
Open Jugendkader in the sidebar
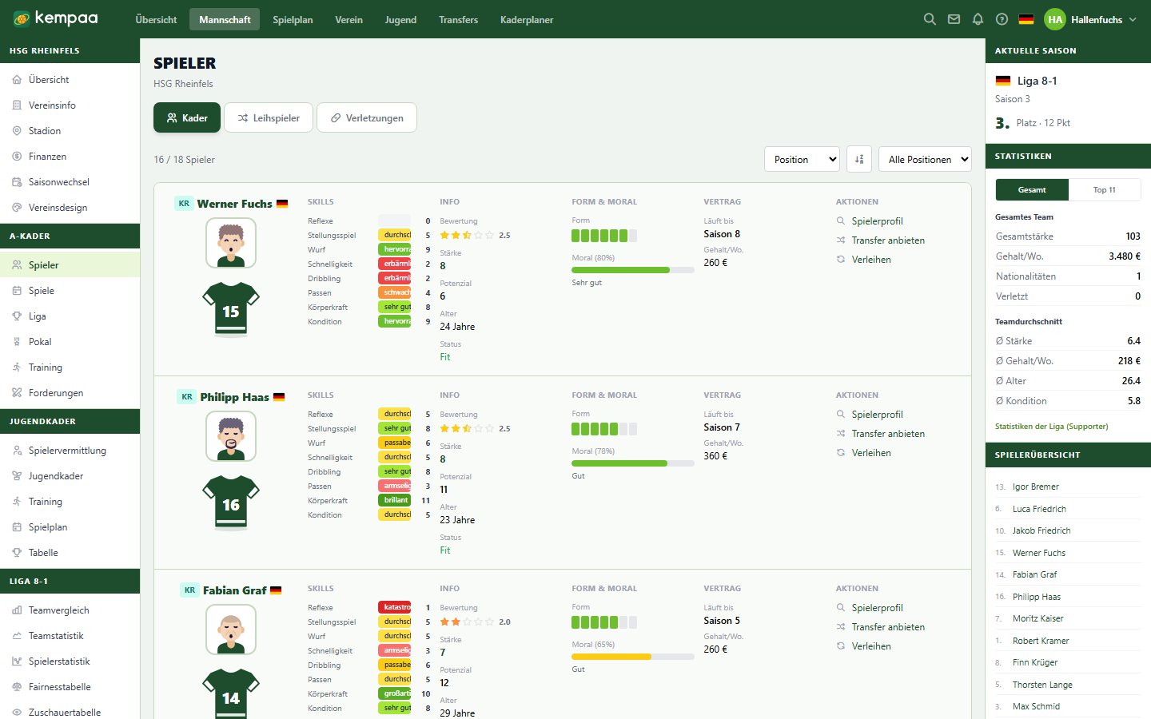70,476
